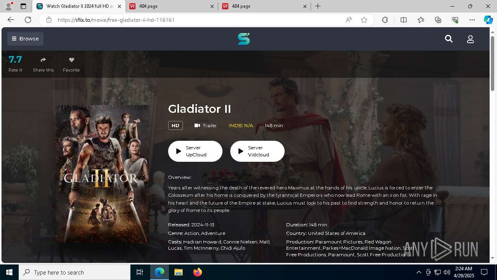
Task: Open Browser essentials
Action: pos(455,20)
